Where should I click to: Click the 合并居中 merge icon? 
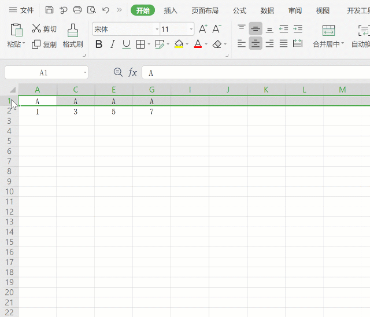tap(328, 30)
